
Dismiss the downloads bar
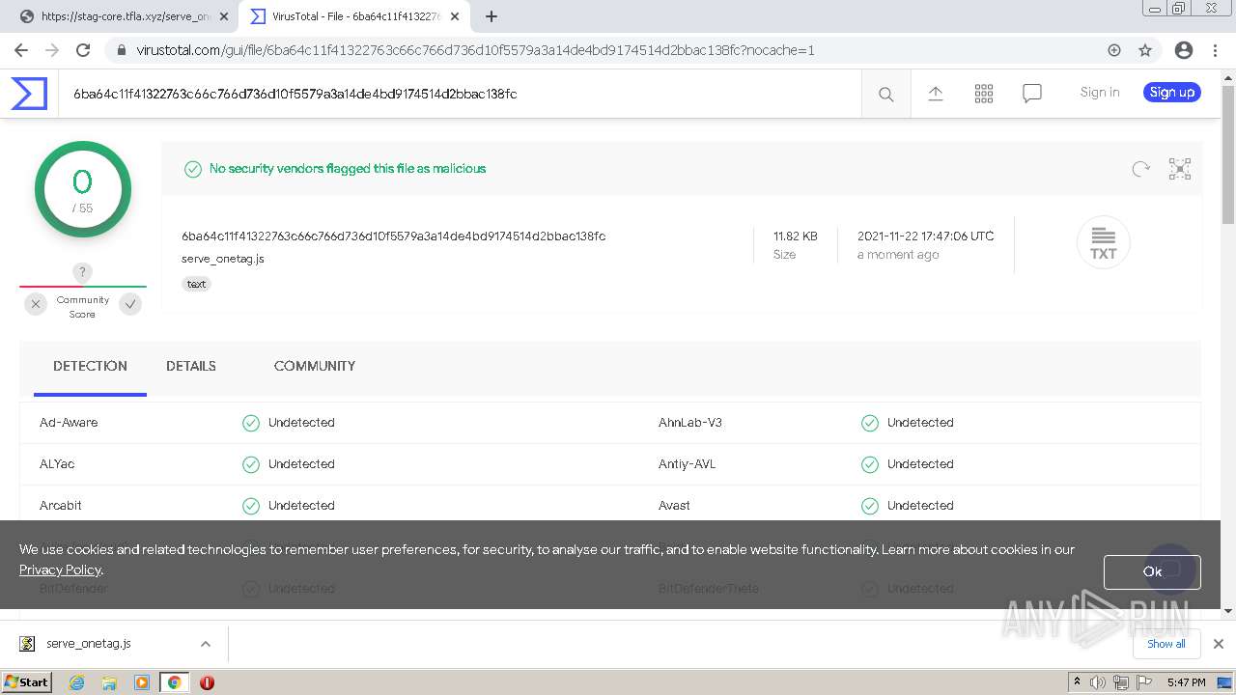1219,644
